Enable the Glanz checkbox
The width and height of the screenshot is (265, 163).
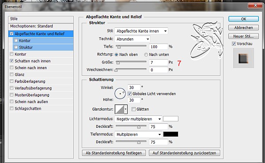[x=11, y=74]
